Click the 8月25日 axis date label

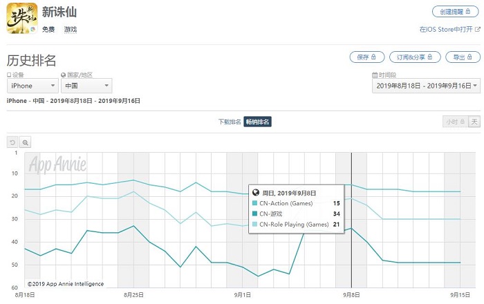click(133, 295)
